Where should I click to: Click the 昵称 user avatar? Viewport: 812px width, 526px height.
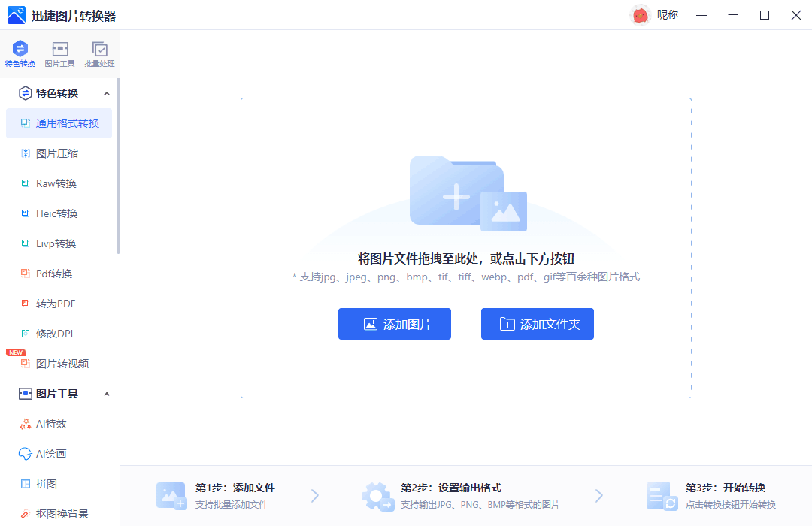(x=640, y=14)
